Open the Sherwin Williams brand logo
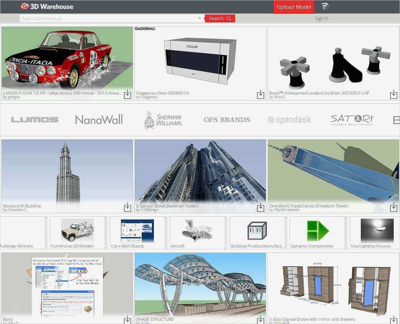 coord(163,120)
